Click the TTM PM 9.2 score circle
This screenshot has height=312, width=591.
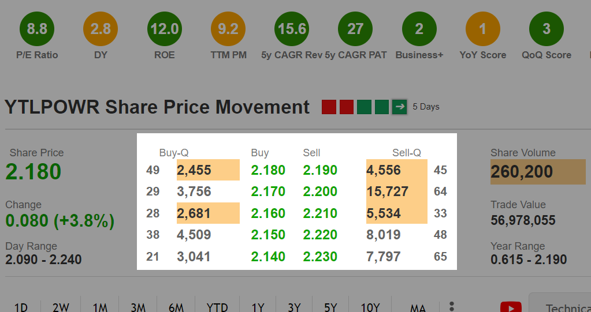(x=228, y=29)
